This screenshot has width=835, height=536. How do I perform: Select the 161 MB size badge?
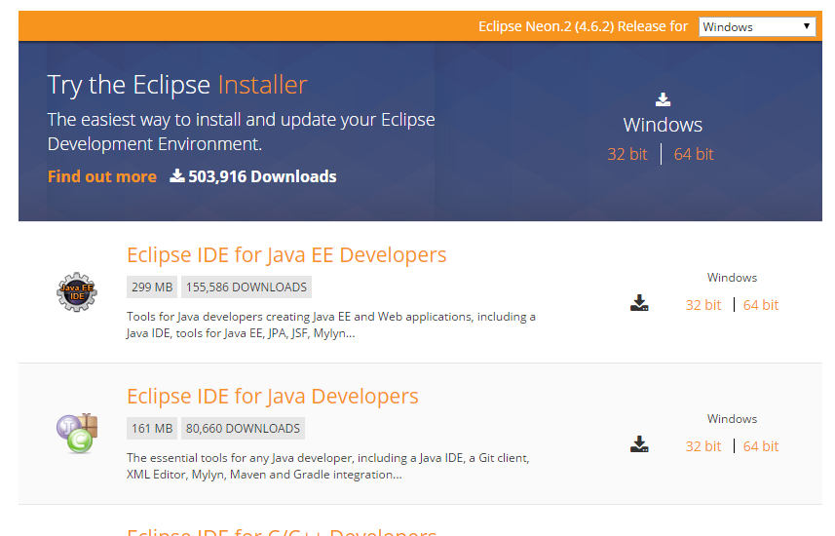152,429
